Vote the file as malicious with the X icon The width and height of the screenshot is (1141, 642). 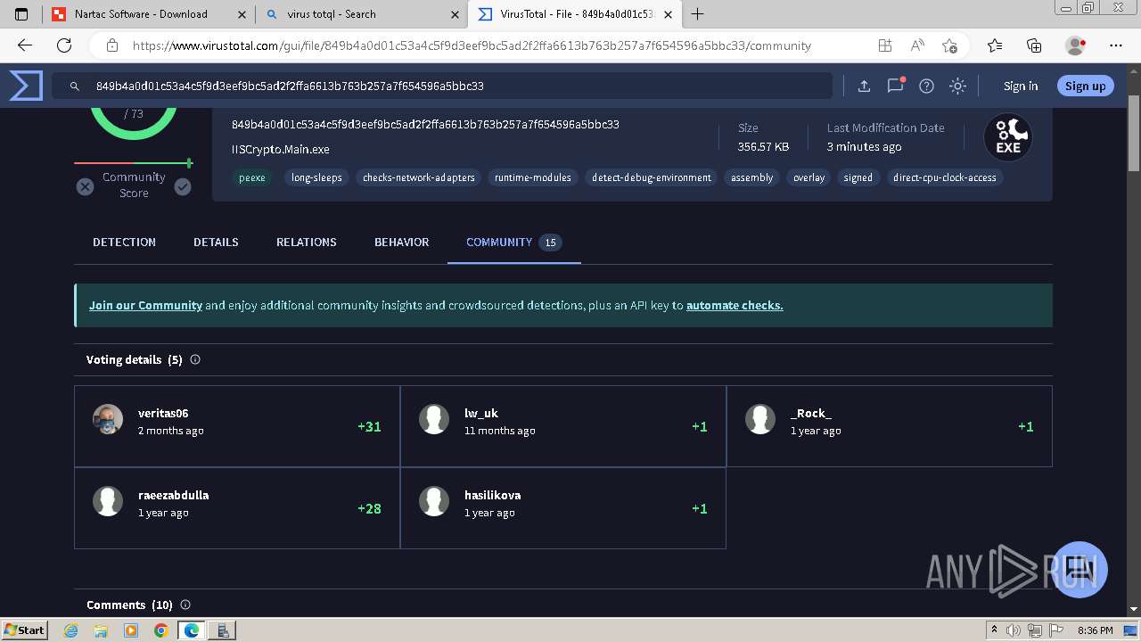click(x=85, y=186)
